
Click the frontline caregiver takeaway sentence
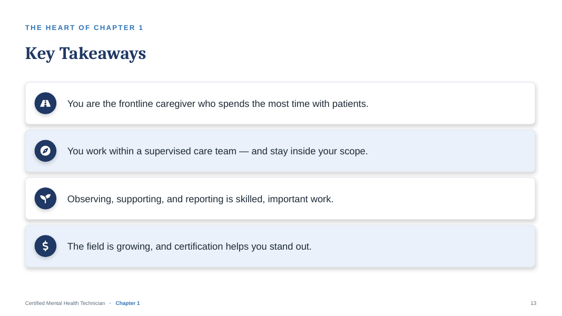[x=218, y=104]
